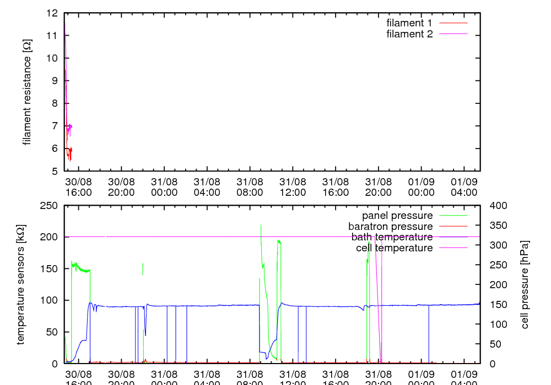The height and width of the screenshot is (385, 551).
Task: Click the "panel pressure" legend entry
Action: coord(397,215)
